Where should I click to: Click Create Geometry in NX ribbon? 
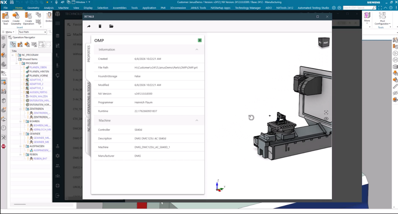coord(16,19)
